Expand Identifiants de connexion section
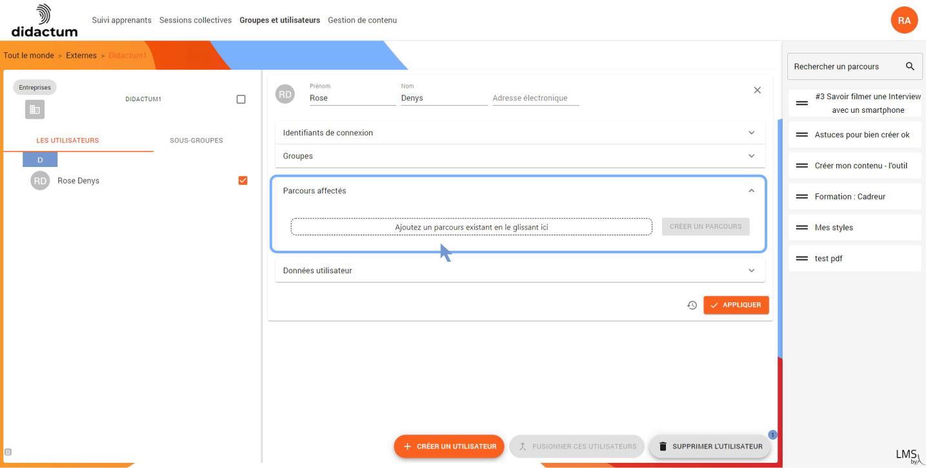Viewport: 926px width, 468px height. coord(520,133)
